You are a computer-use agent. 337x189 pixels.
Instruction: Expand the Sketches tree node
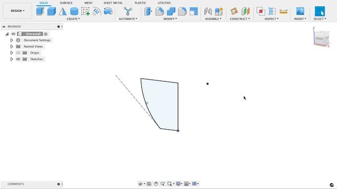coord(12,59)
